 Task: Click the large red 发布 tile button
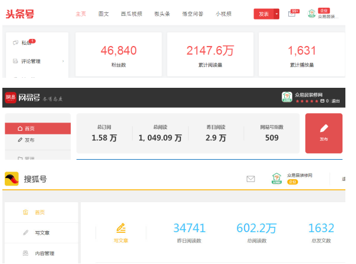(324, 133)
